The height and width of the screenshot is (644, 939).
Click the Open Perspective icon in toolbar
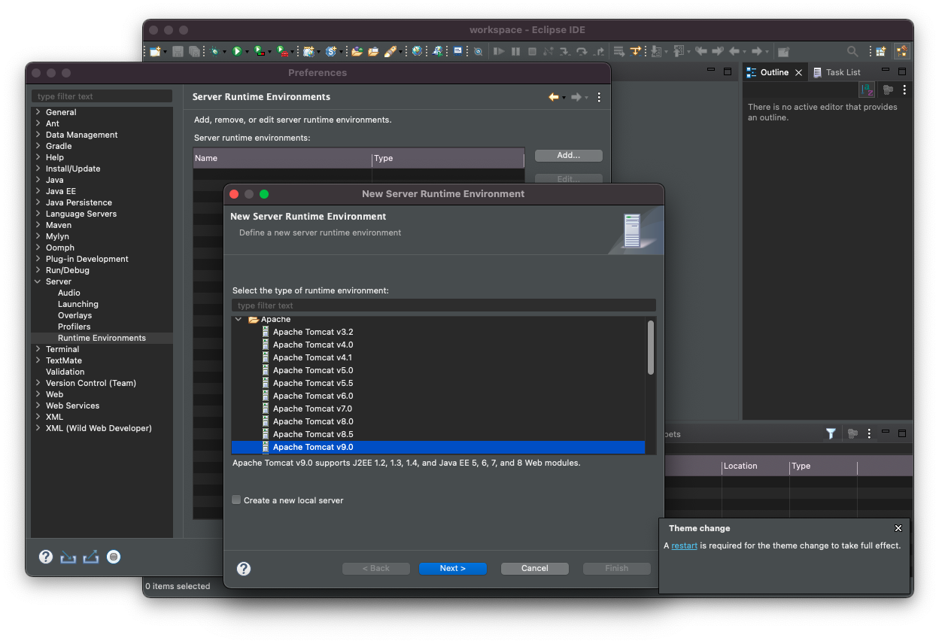880,51
